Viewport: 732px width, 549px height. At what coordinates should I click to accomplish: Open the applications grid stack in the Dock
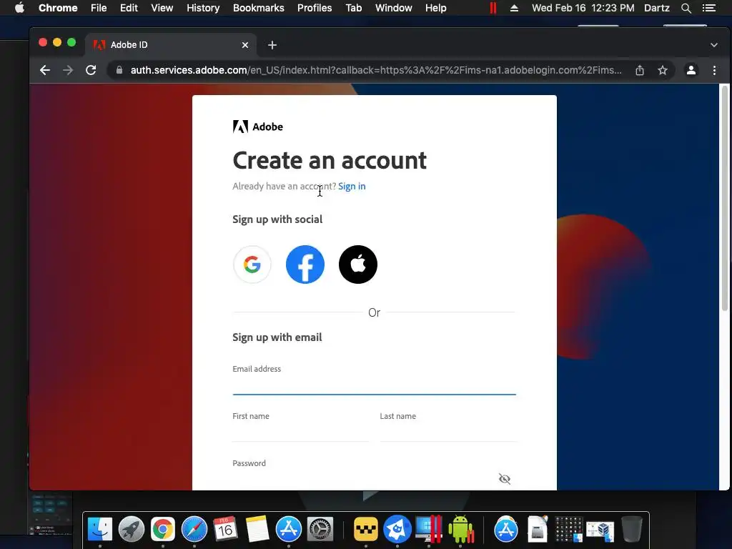click(568, 529)
